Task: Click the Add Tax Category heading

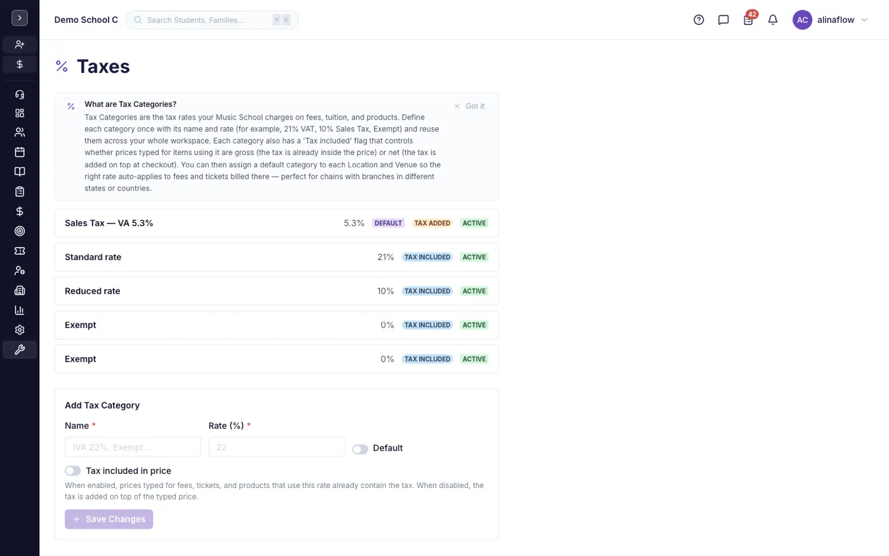Action: point(102,405)
